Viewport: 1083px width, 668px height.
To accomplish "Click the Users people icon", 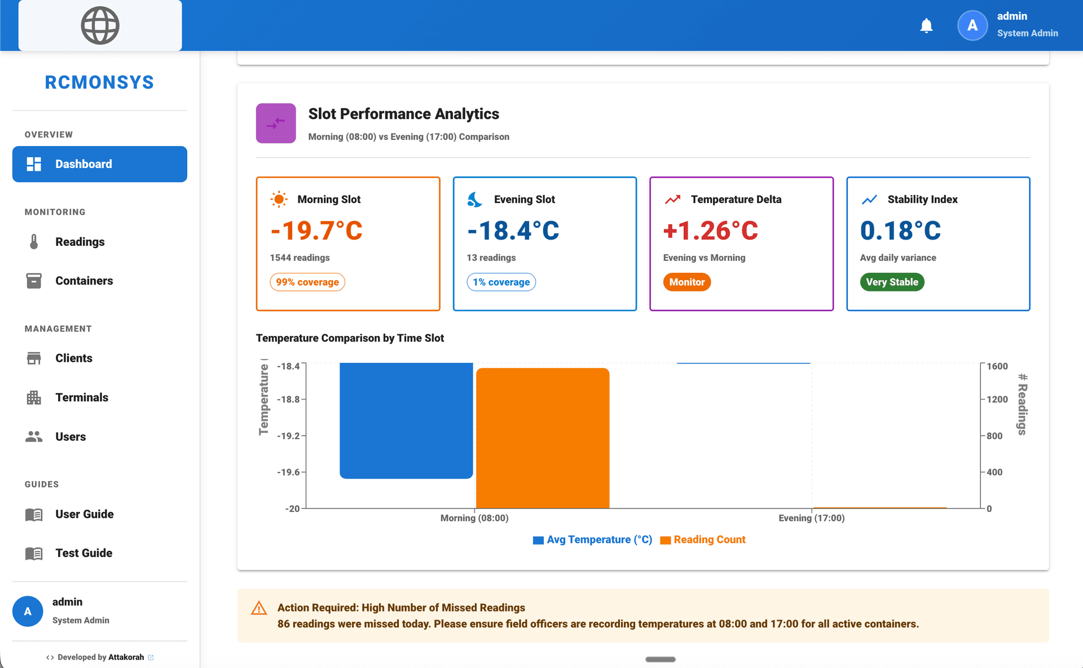I will pos(34,436).
